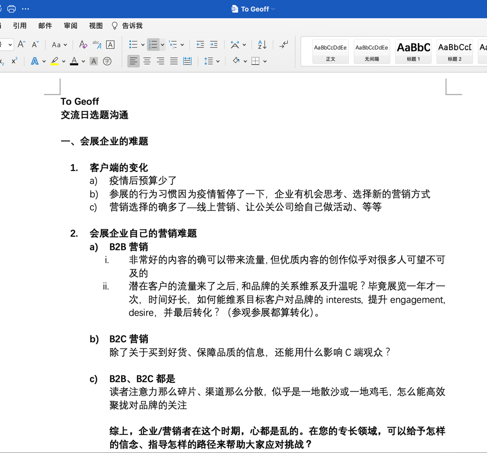Click the subheading B2B、B2C 都是

coord(142,379)
